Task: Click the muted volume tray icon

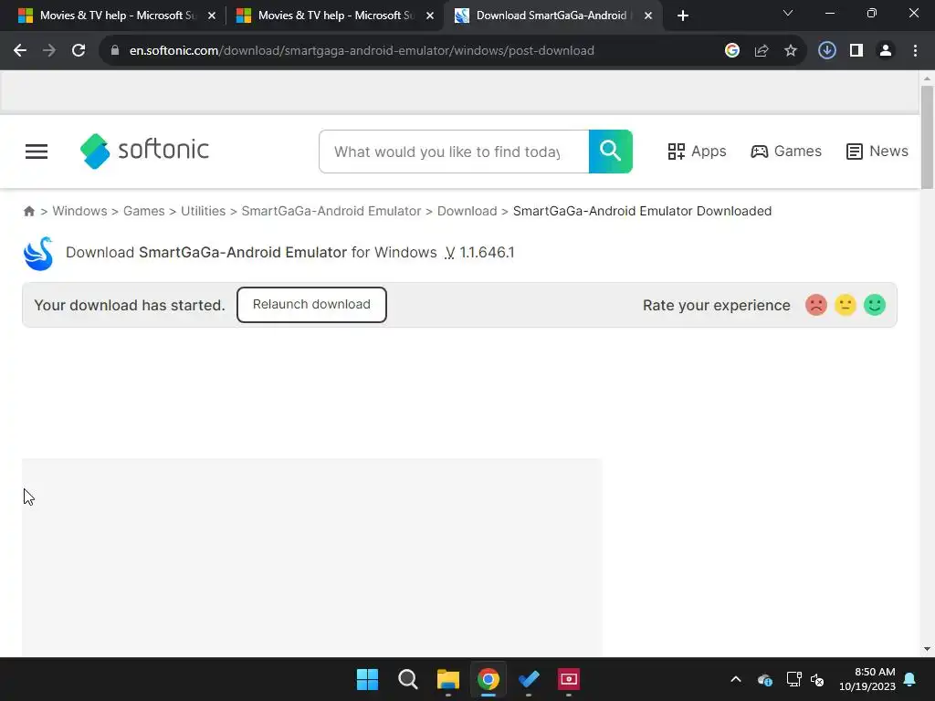Action: 817,679
